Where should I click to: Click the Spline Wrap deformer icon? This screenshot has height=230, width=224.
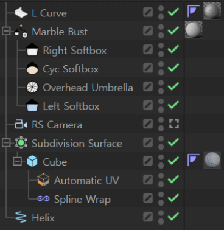click(43, 198)
